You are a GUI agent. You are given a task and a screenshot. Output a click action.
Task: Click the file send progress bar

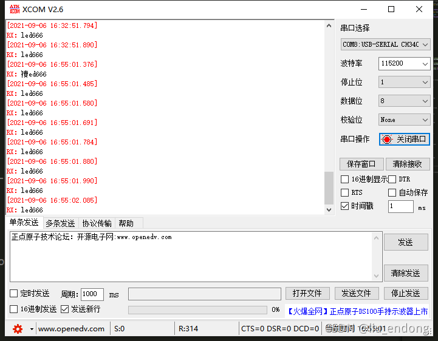click(x=197, y=310)
